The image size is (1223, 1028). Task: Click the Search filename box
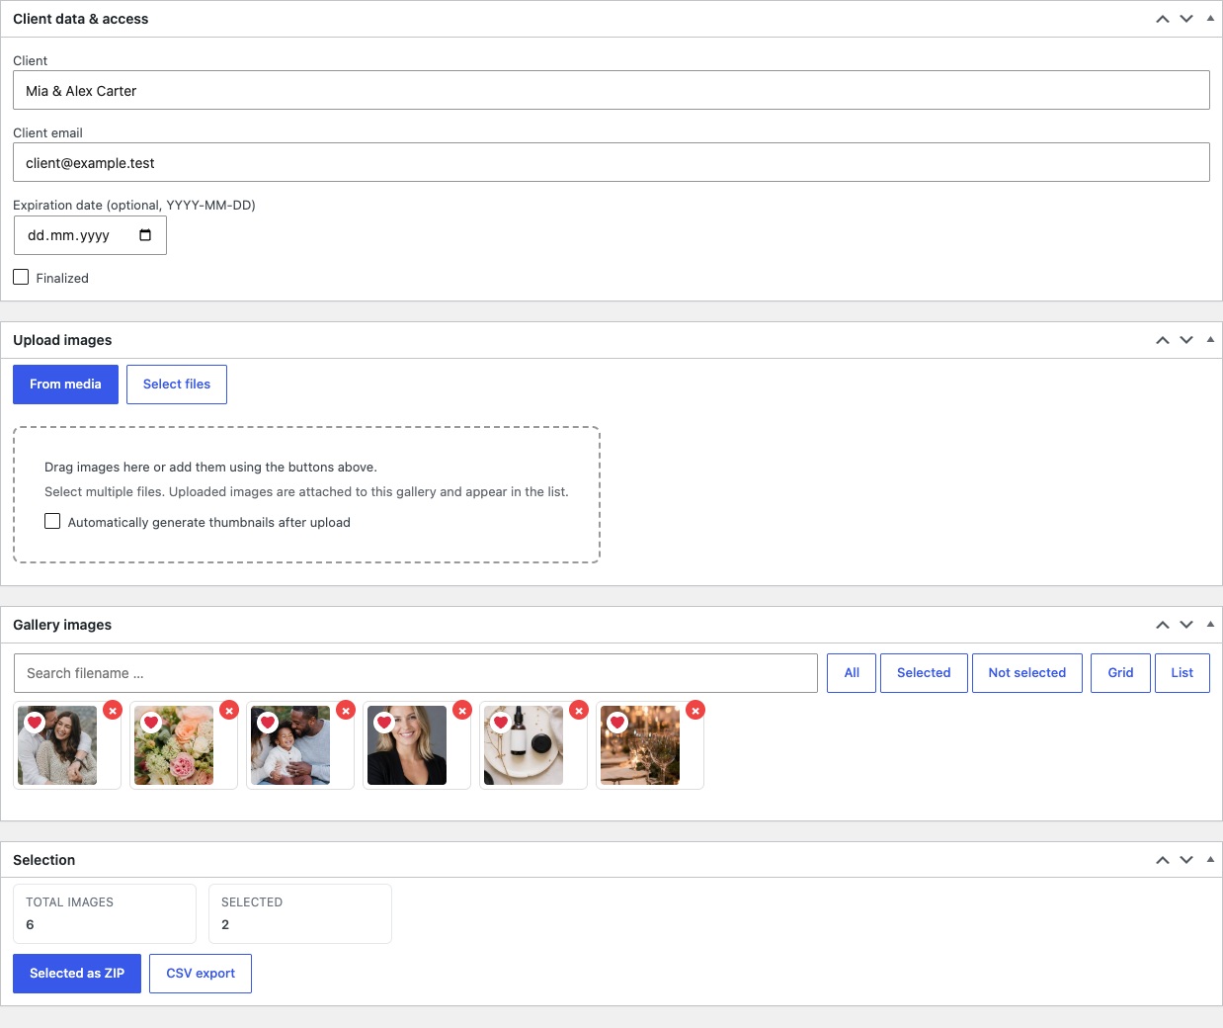point(416,673)
